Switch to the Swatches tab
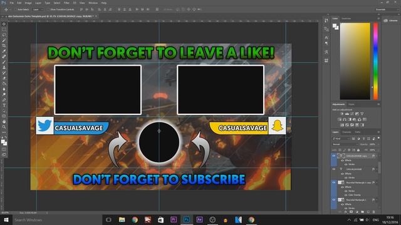 click(x=346, y=19)
